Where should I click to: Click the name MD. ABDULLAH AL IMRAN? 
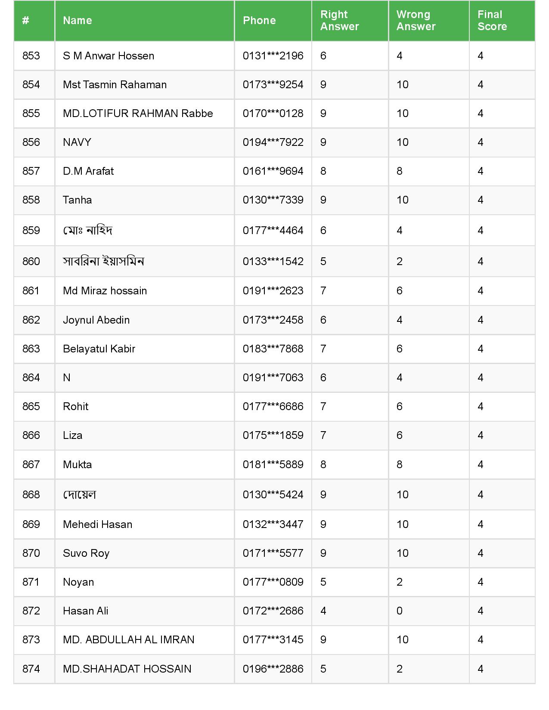coord(128,640)
